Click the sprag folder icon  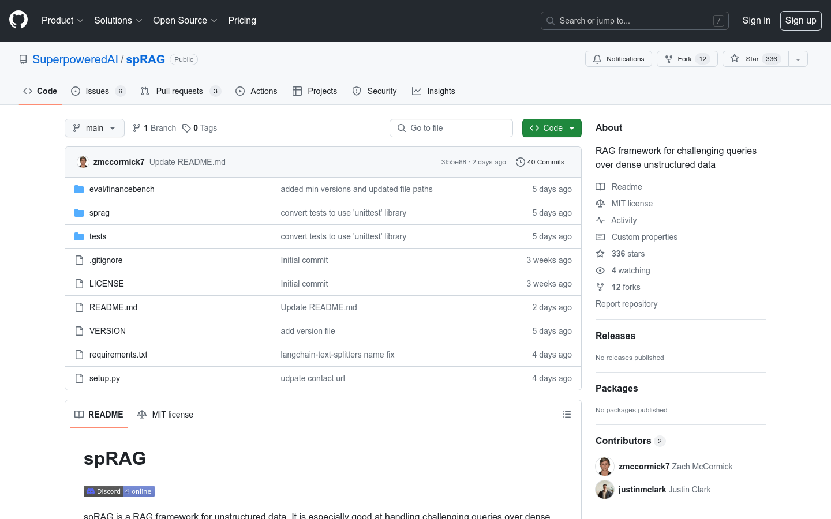pos(79,213)
